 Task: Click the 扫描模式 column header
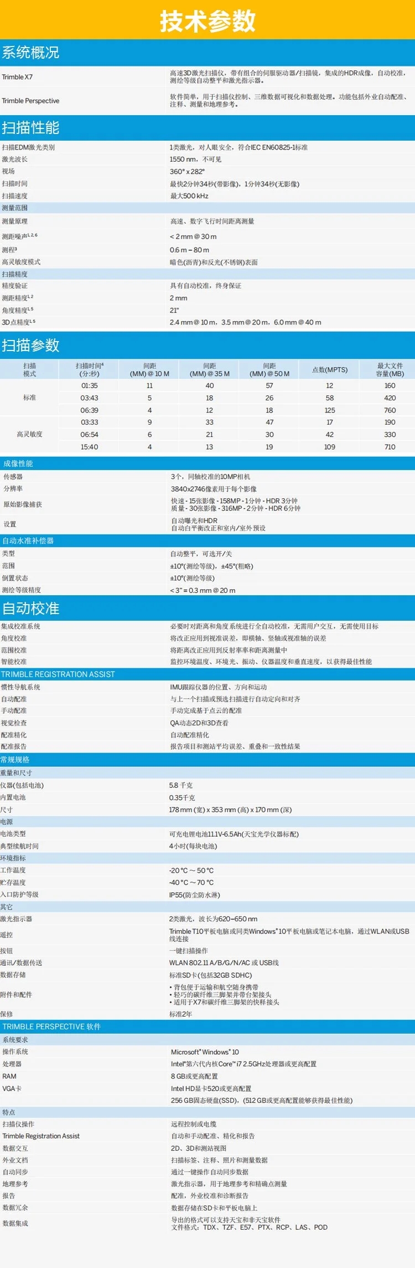pyautogui.click(x=29, y=369)
